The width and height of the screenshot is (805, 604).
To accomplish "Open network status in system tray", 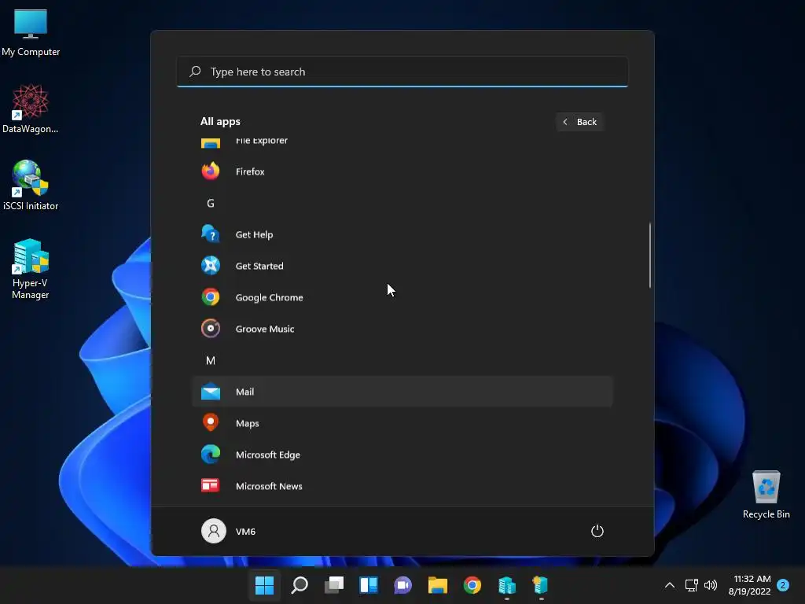I will coord(692,585).
